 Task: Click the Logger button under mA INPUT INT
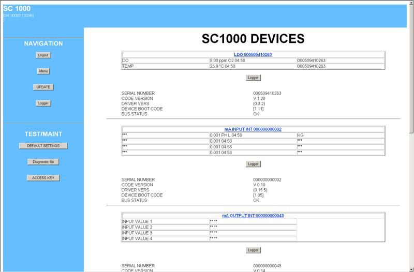click(x=253, y=164)
